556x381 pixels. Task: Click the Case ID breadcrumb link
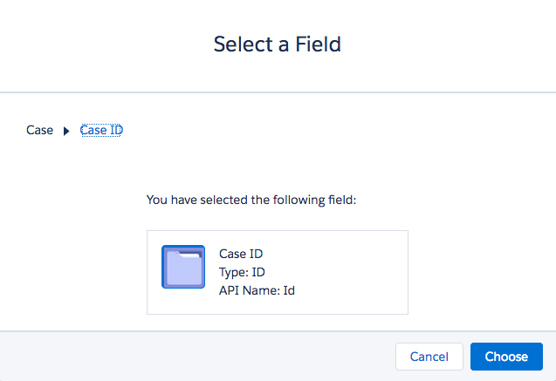tap(101, 130)
